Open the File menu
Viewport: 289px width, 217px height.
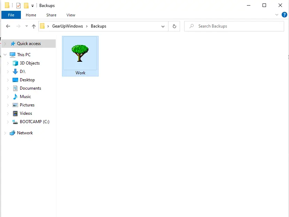[x=11, y=15]
